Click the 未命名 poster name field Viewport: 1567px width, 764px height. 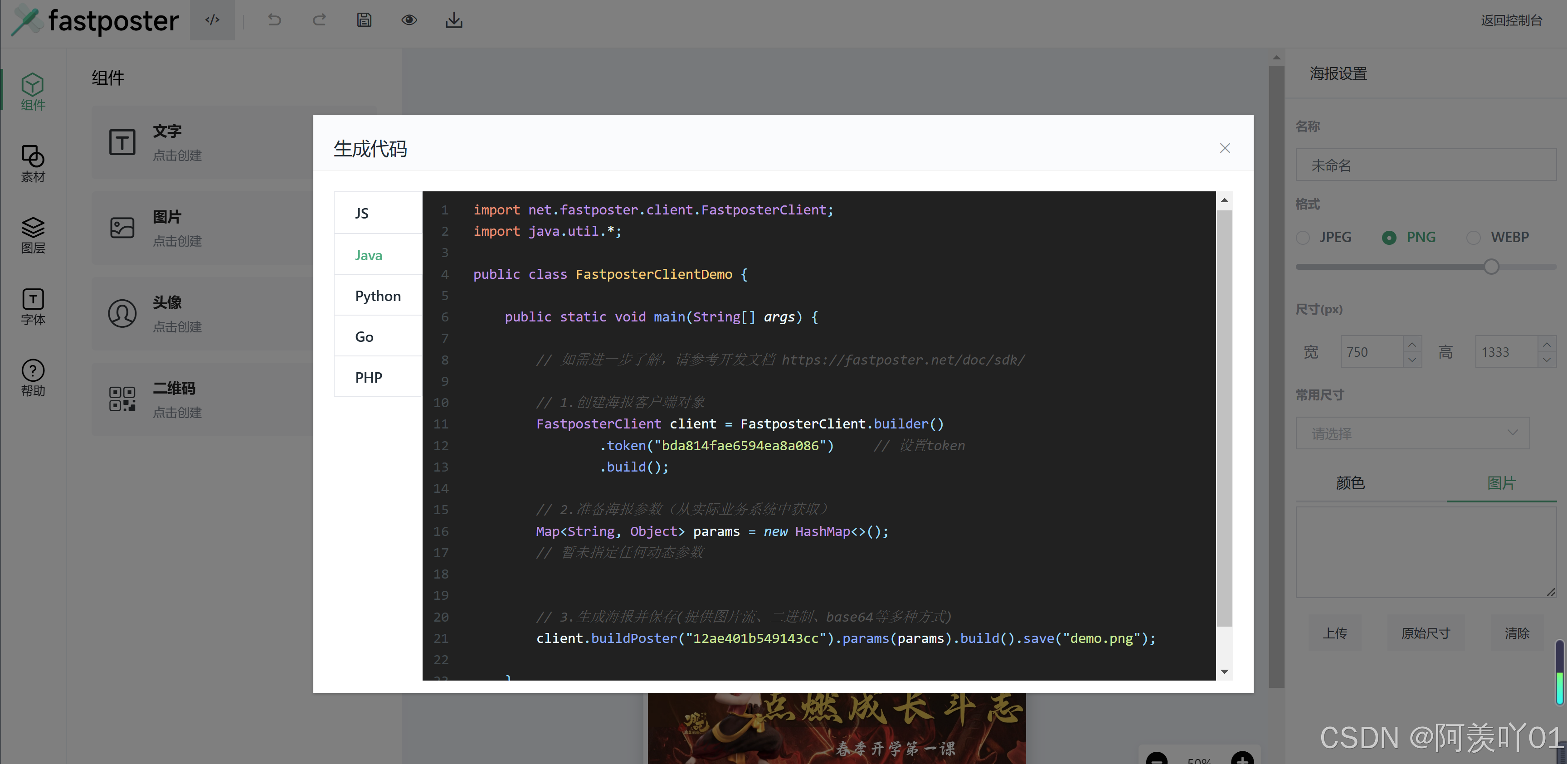coord(1425,165)
